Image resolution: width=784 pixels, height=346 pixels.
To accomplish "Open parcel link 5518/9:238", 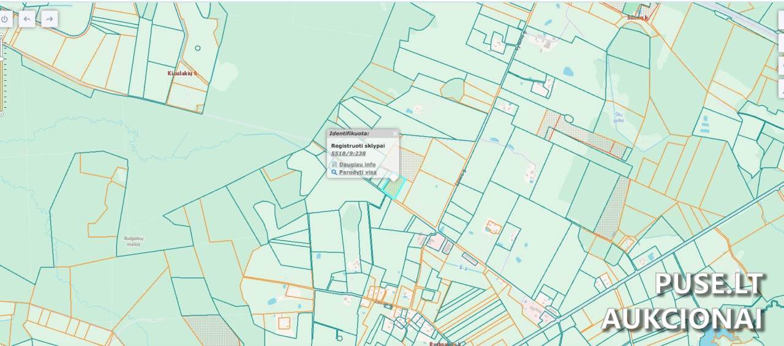I will (x=348, y=154).
